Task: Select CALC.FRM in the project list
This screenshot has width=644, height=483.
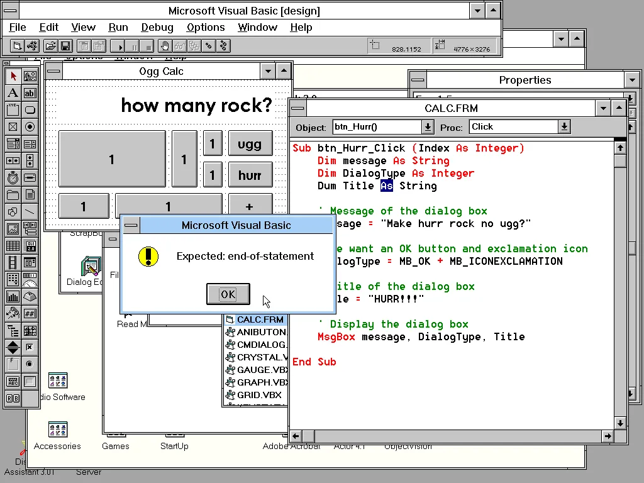Action: (255, 319)
